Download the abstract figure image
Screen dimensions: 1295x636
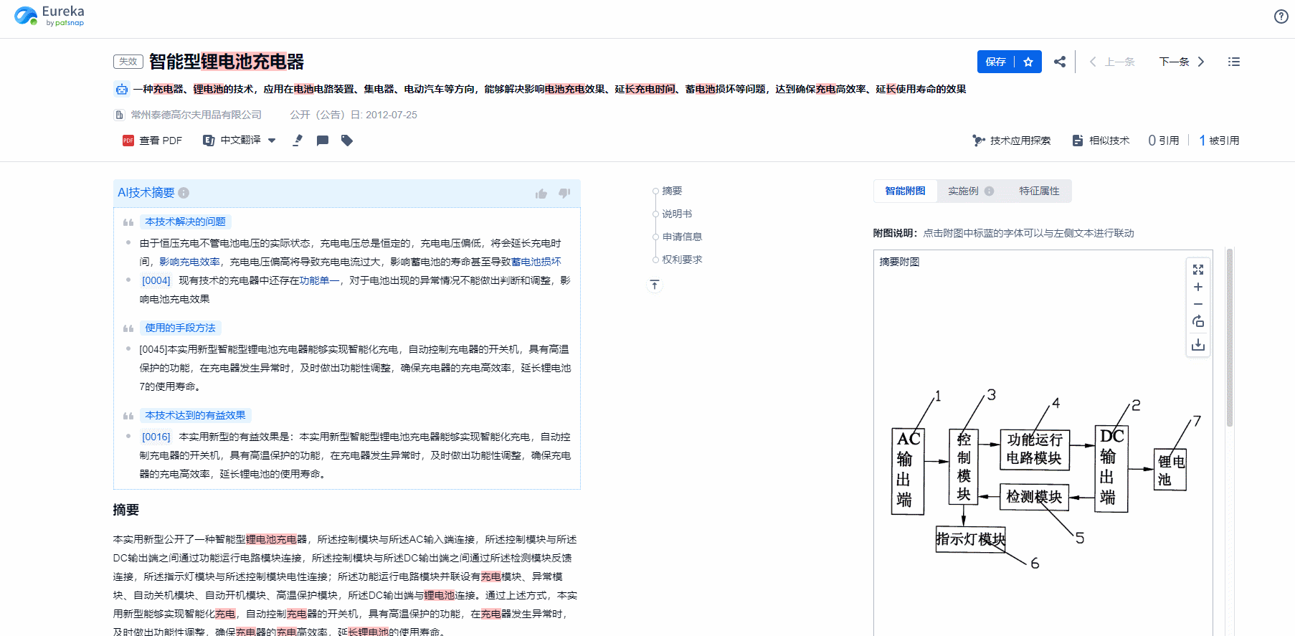1197,346
